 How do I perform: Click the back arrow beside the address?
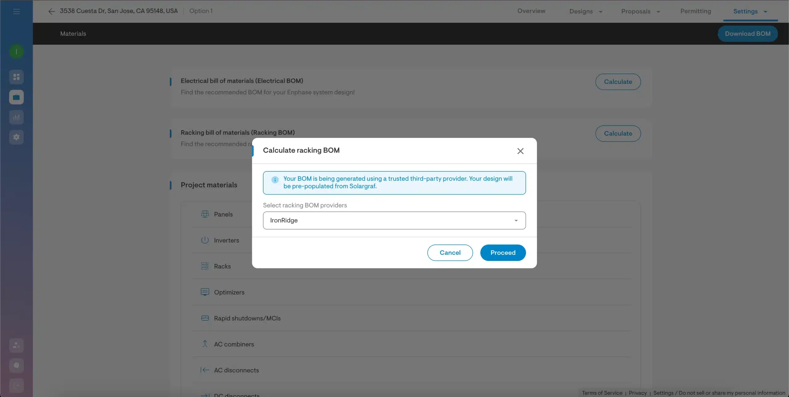pos(51,11)
